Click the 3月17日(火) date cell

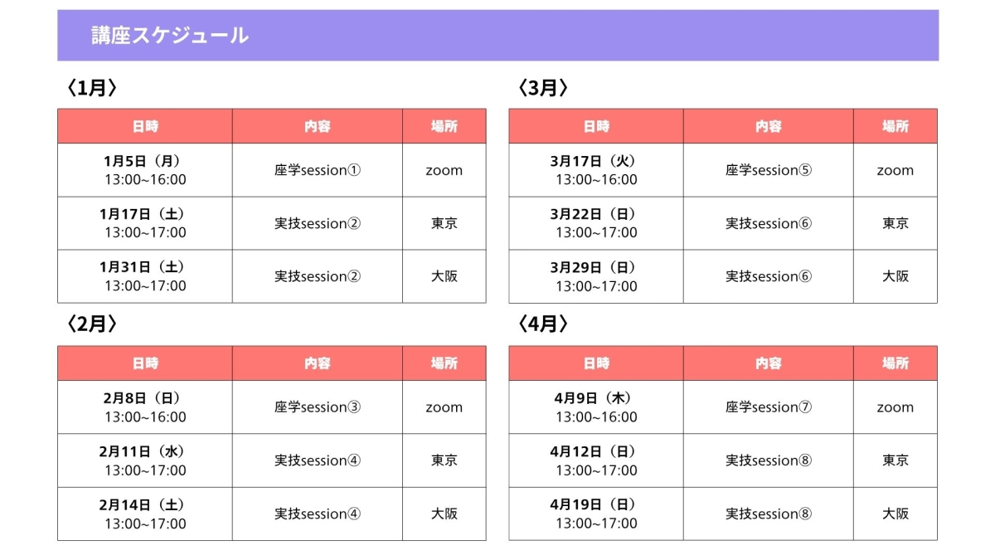tap(596, 170)
